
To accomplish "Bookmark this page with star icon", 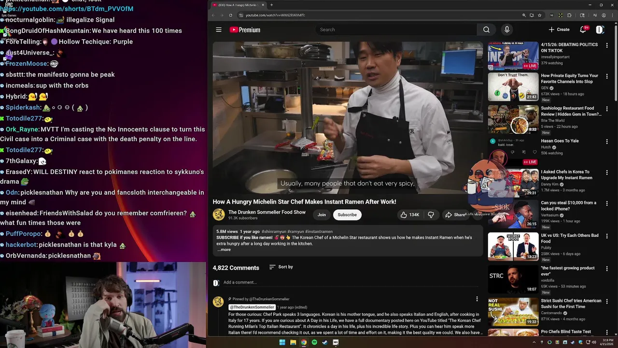I will [x=539, y=15].
